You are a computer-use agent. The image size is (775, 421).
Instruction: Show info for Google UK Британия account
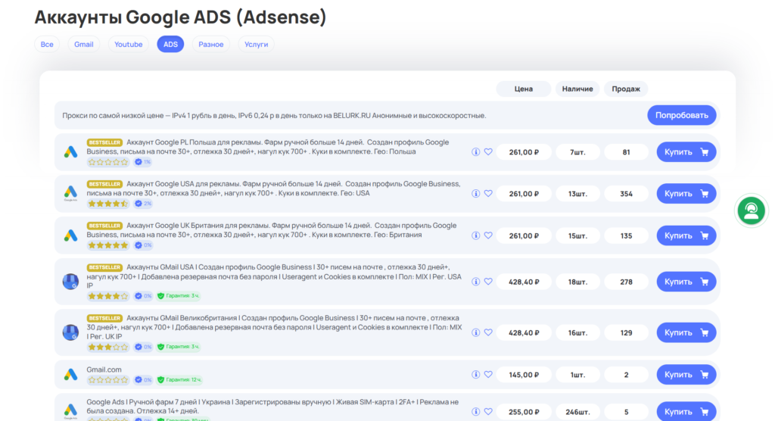[475, 235]
